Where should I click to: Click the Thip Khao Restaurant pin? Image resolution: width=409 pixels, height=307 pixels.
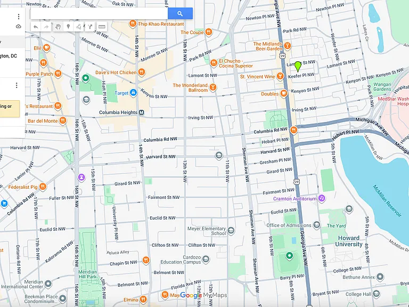tap(133, 24)
